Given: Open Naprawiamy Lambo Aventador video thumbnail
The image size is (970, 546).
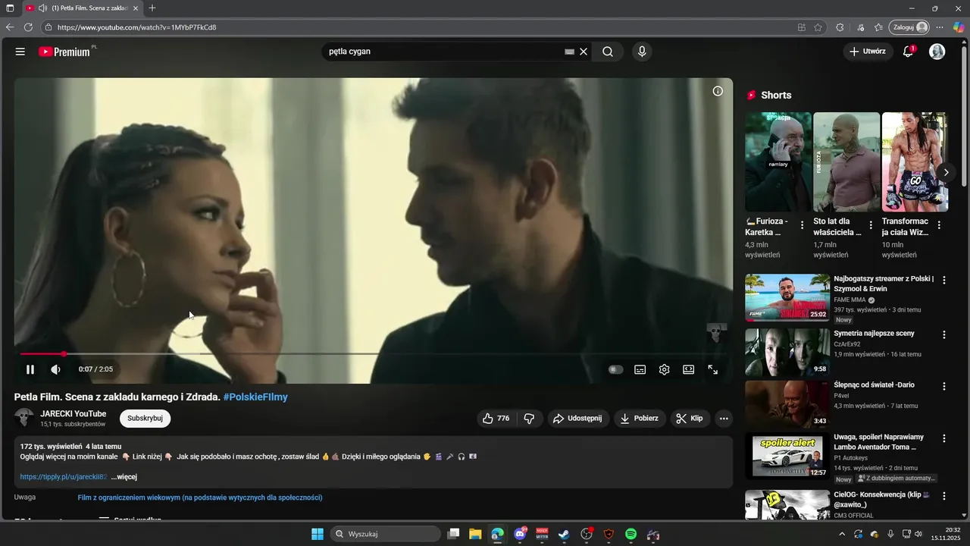Looking at the screenshot, I should 787,457.
